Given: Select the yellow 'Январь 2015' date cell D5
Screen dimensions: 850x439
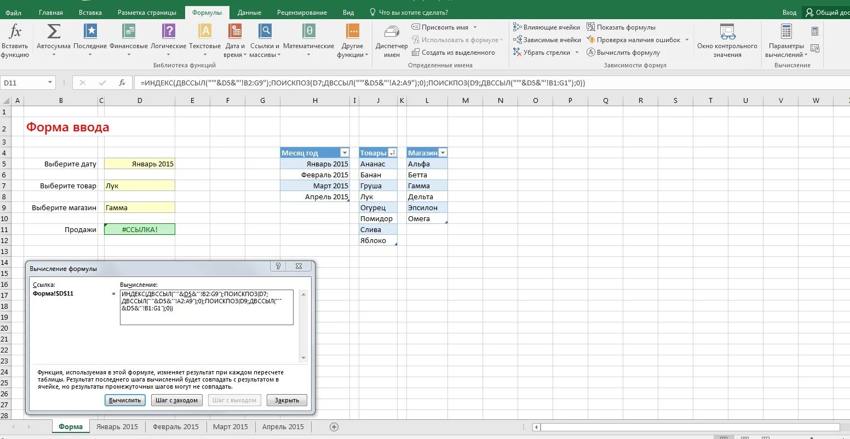Looking at the screenshot, I should click(140, 164).
